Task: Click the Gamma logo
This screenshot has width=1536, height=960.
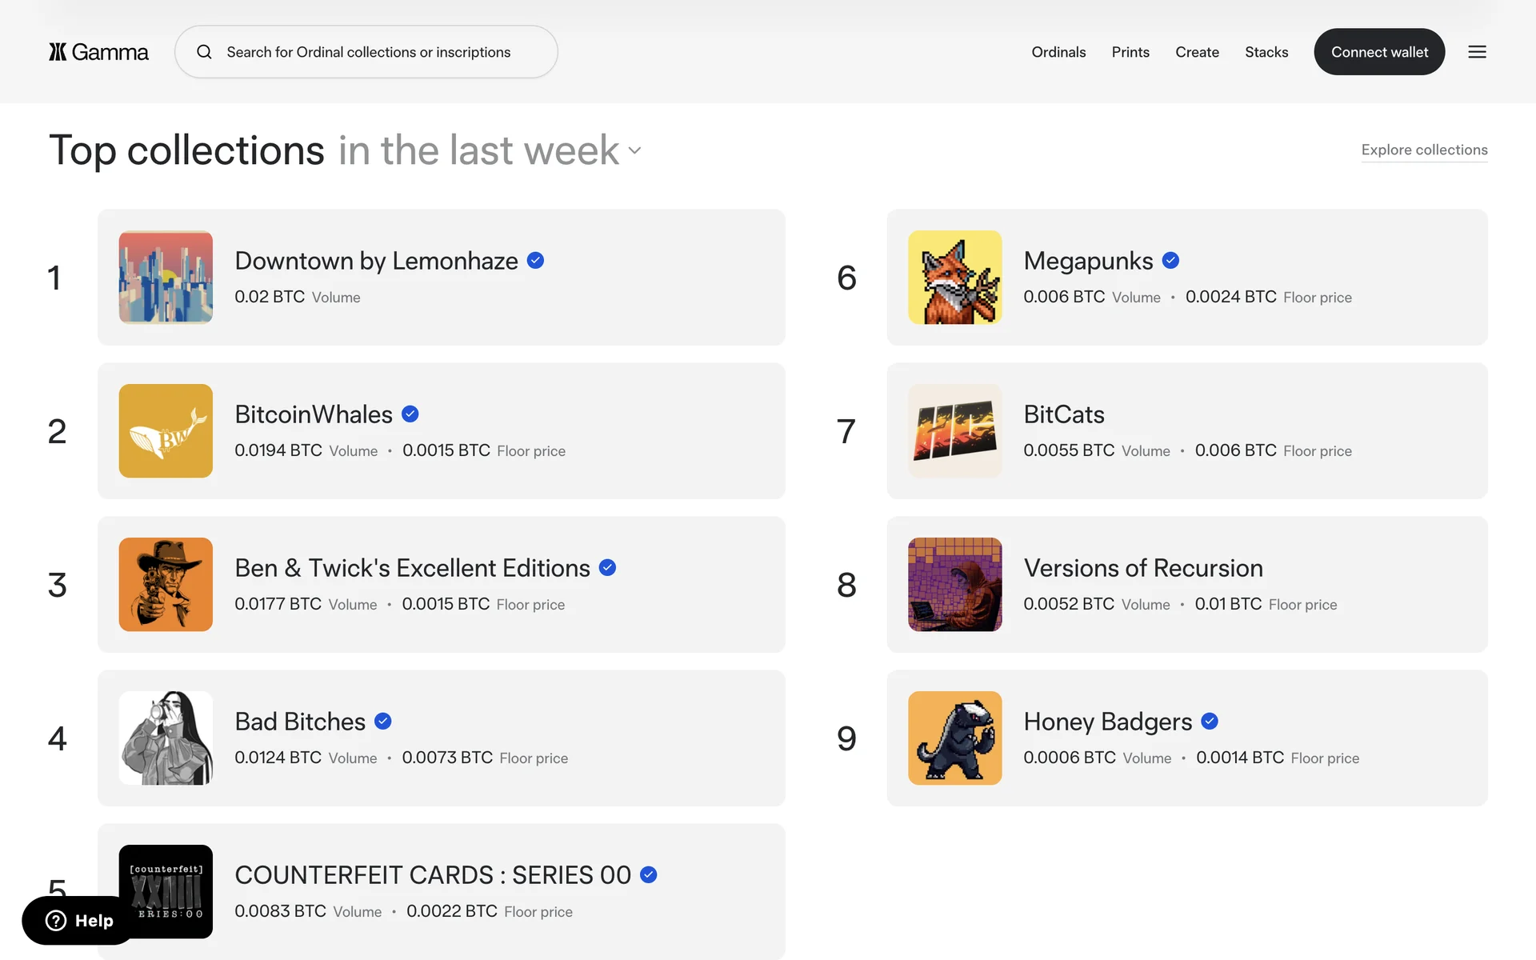Action: (98, 52)
